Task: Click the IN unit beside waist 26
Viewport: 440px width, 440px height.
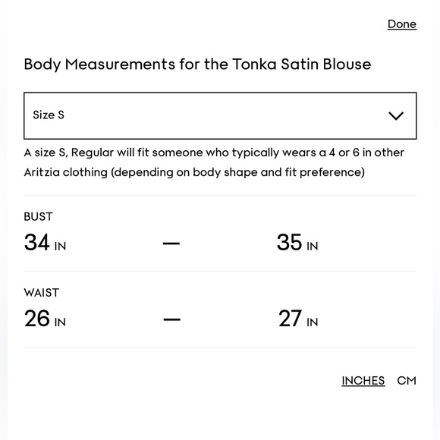Action: pyautogui.click(x=60, y=322)
